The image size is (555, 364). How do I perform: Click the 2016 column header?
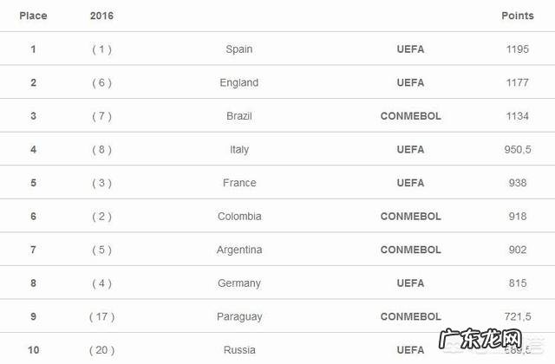[x=101, y=16]
